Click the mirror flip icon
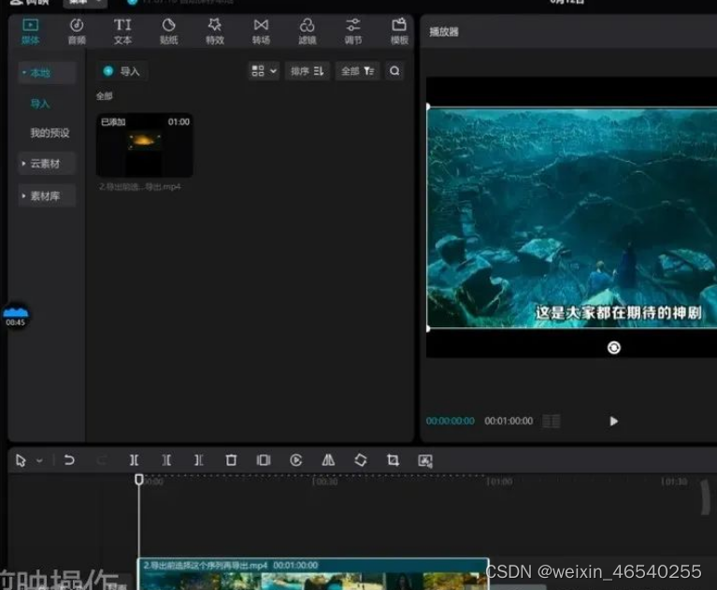The image size is (717, 590). coord(328,460)
